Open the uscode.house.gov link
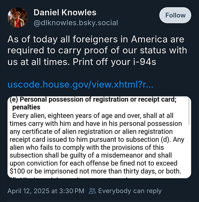 pos(80,84)
